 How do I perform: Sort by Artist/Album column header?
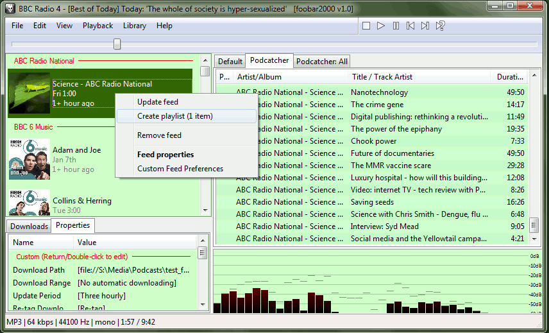pos(291,77)
